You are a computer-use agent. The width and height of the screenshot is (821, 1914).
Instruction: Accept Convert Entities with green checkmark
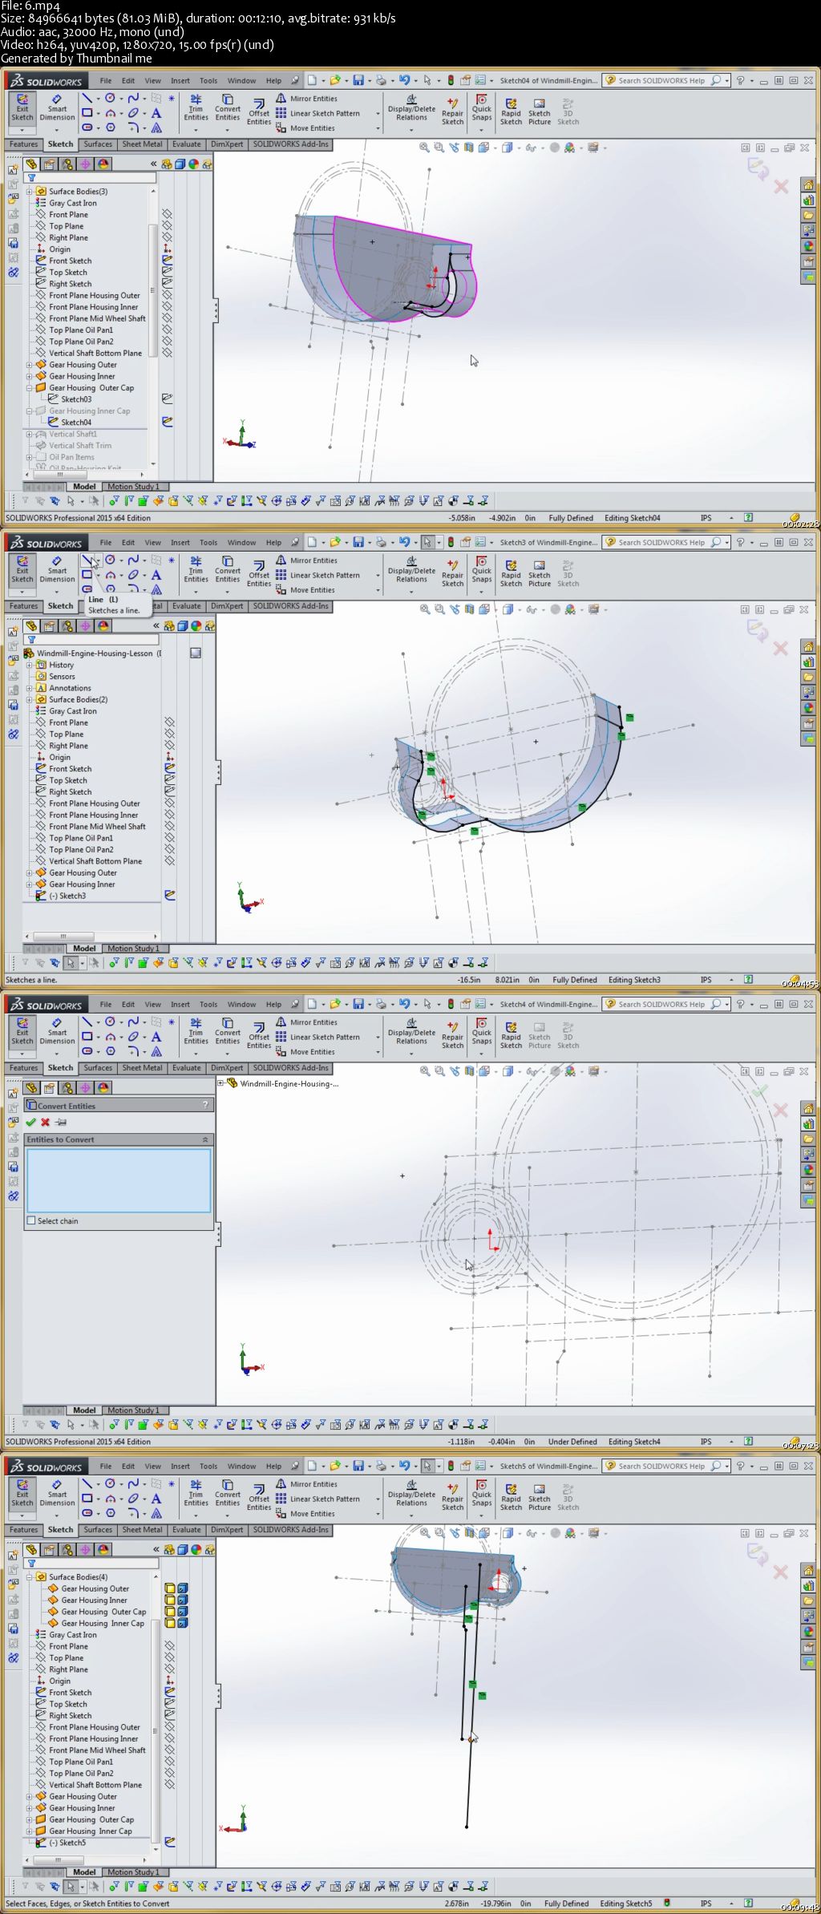click(31, 1122)
